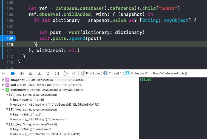Collapse dictionary entry [0]
Screen dimensions: 207x139
click(7, 95)
